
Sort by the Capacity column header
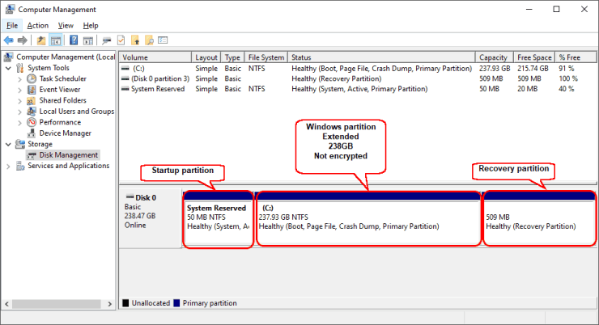pos(495,57)
